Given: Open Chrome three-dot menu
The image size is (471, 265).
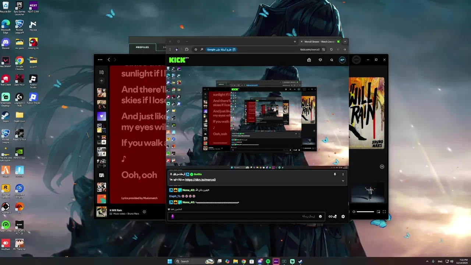Looking at the screenshot, I should (x=170, y=49).
